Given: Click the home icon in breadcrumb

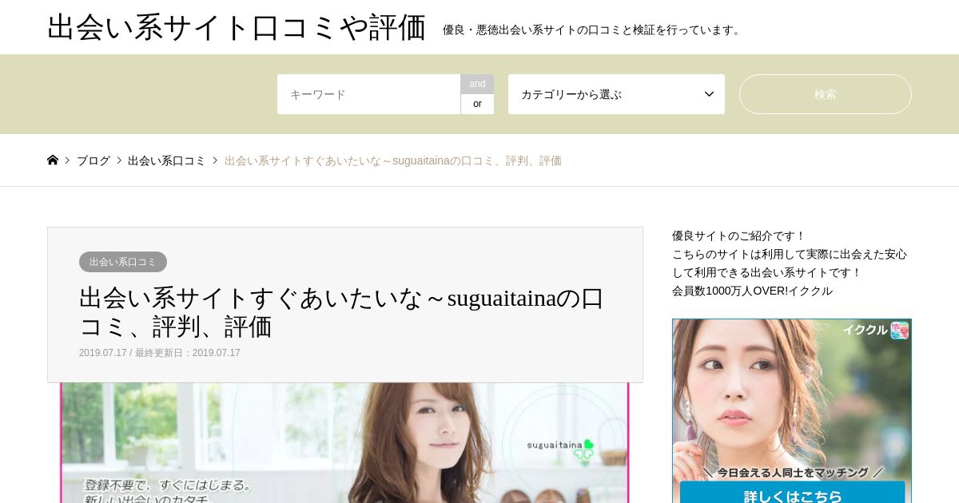Looking at the screenshot, I should click(x=53, y=160).
